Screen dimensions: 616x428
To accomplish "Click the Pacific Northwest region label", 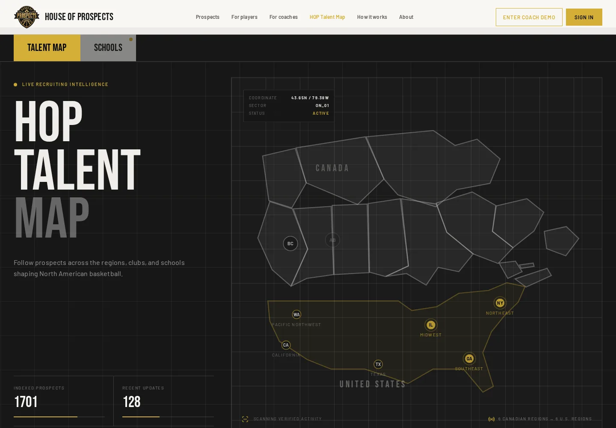I will click(296, 325).
